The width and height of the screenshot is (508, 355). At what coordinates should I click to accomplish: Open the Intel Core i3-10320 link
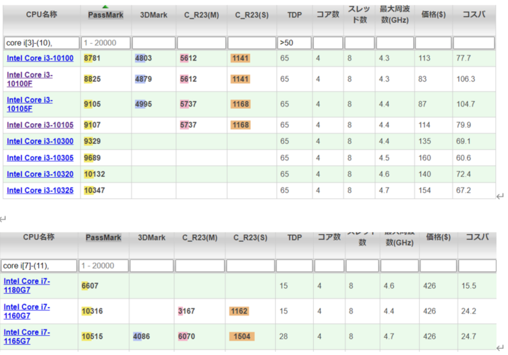click(40, 174)
